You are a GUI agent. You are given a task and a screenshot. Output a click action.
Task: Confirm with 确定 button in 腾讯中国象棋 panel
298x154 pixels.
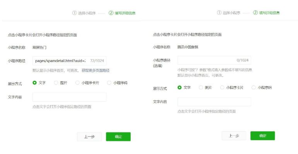pyautogui.click(x=262, y=136)
